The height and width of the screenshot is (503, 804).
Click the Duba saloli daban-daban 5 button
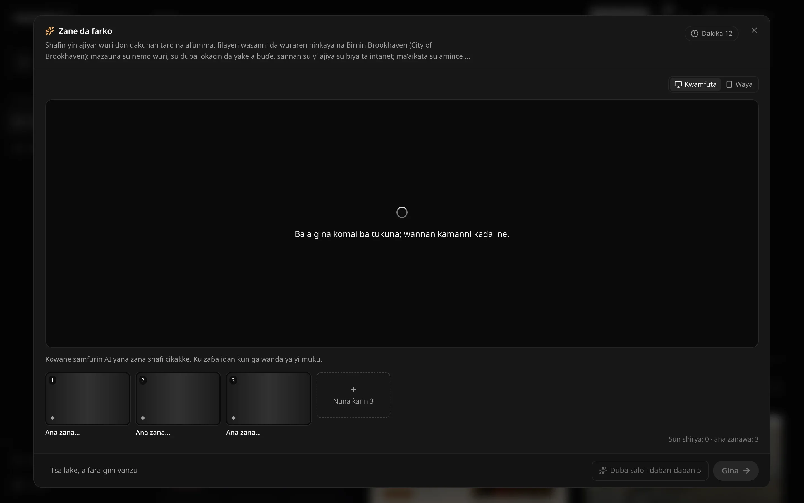coord(650,470)
